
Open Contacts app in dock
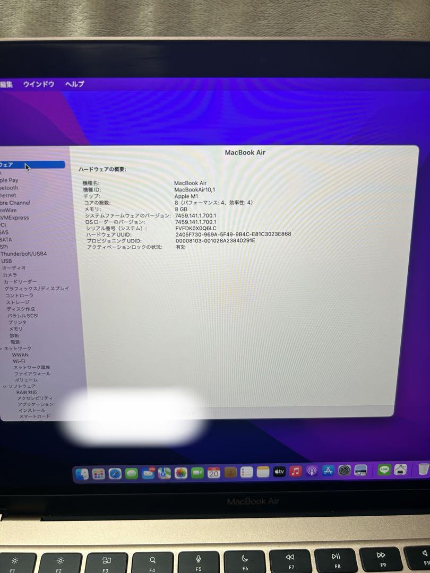coord(230,473)
